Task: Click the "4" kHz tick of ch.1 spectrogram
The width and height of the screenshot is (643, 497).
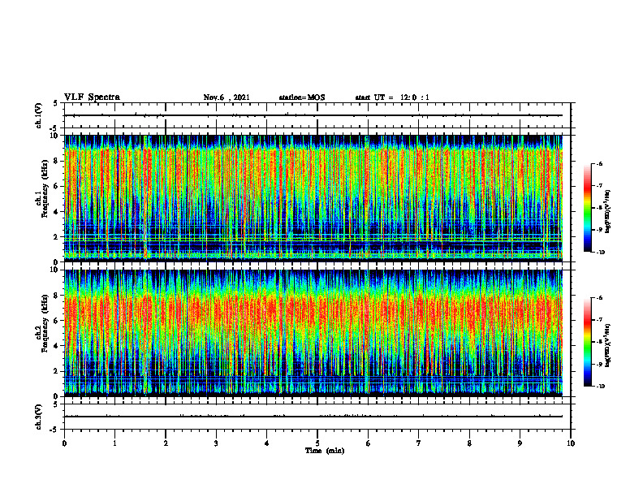Action: pos(56,212)
